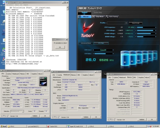Viewport: 160px width, 128px height.
Task: Open the Help menu in Super PI
Action: 26,5
